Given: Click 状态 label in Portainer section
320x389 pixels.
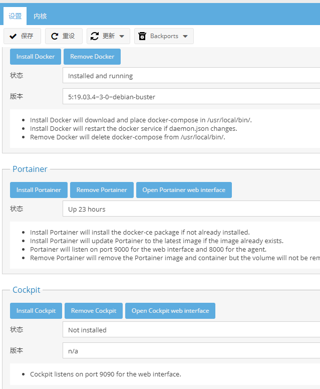Looking at the screenshot, I should click(x=17, y=209).
